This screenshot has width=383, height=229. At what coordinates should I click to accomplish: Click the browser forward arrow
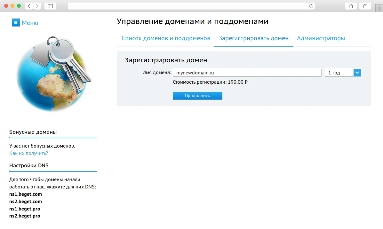click(37, 5)
